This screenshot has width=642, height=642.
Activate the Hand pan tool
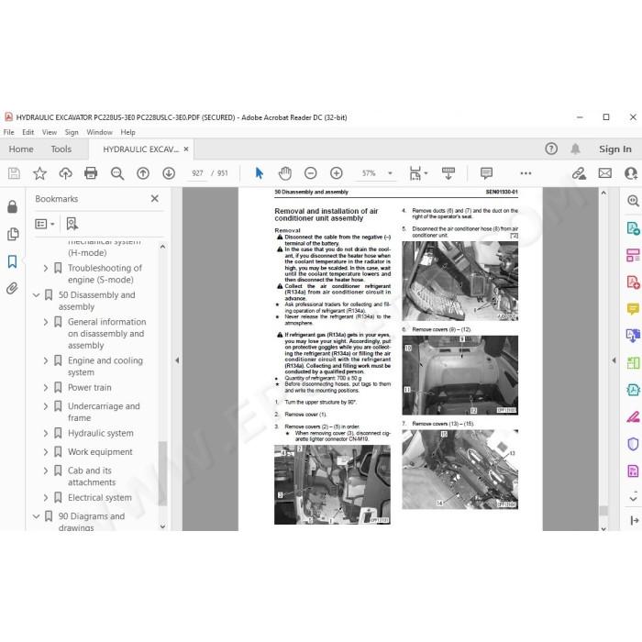tap(285, 173)
